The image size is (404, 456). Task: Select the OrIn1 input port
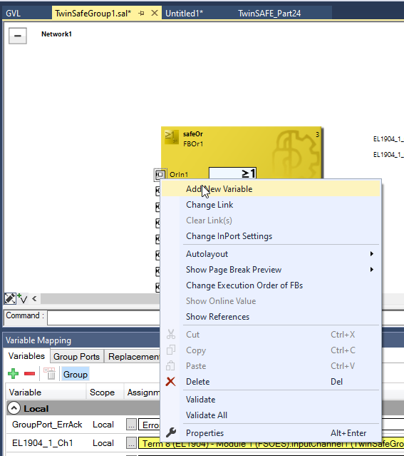click(160, 175)
